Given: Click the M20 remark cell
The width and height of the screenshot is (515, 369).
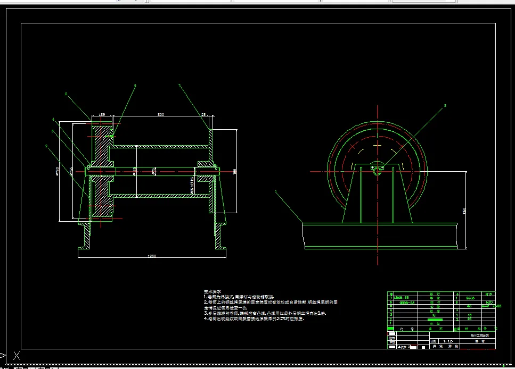Looking at the screenshot, I should [x=489, y=302].
